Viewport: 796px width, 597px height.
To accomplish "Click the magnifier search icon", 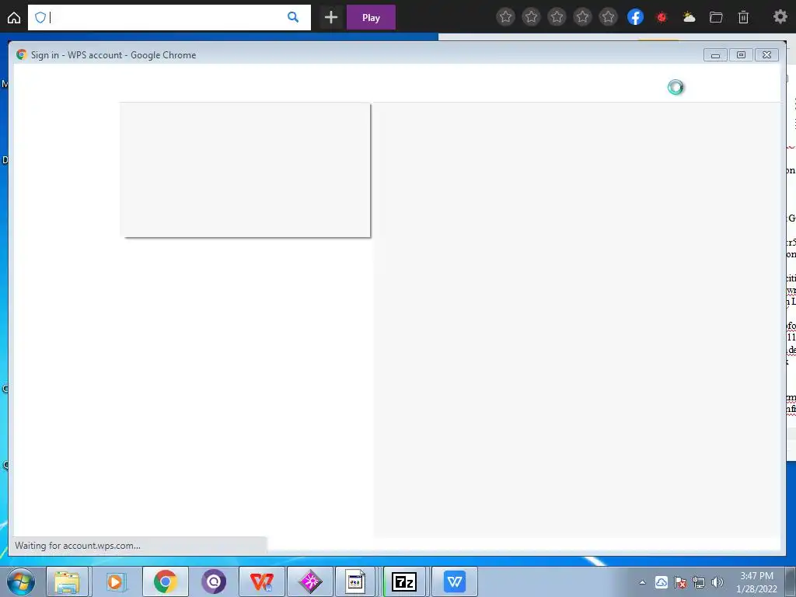I will 293,17.
